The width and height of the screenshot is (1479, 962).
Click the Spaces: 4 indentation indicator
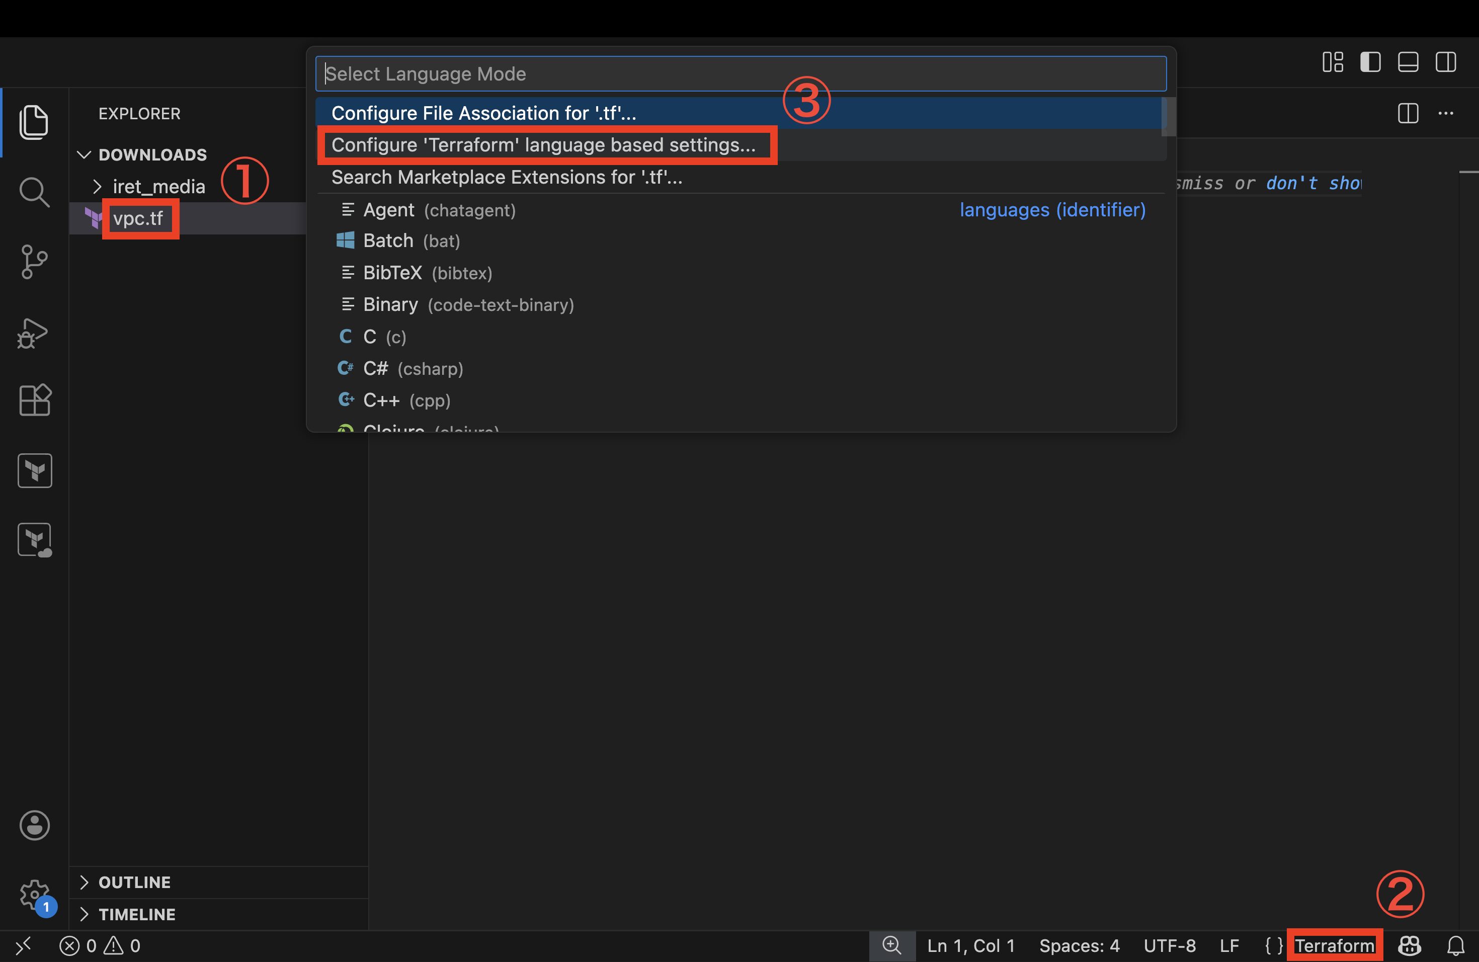(1079, 946)
